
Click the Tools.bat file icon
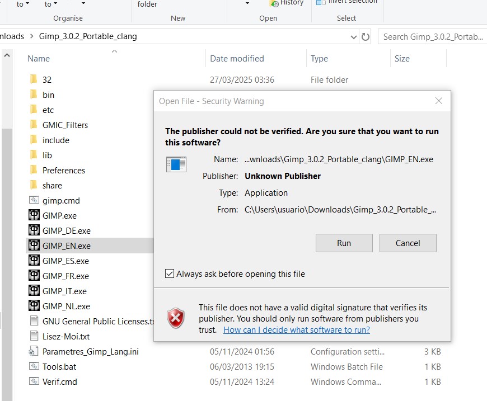coord(34,366)
